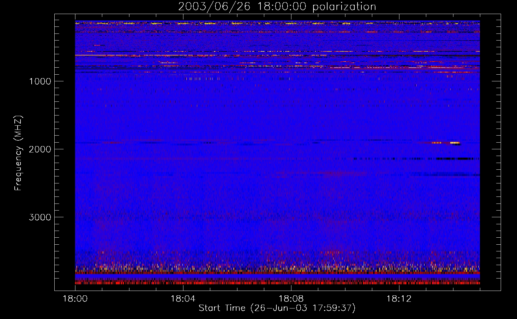Click the 18:04 time tick label

click(183, 299)
